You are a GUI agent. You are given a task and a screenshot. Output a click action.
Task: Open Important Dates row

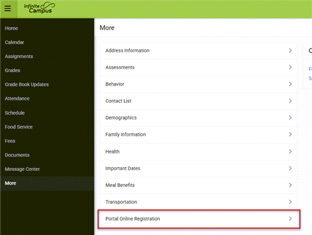pos(198,168)
